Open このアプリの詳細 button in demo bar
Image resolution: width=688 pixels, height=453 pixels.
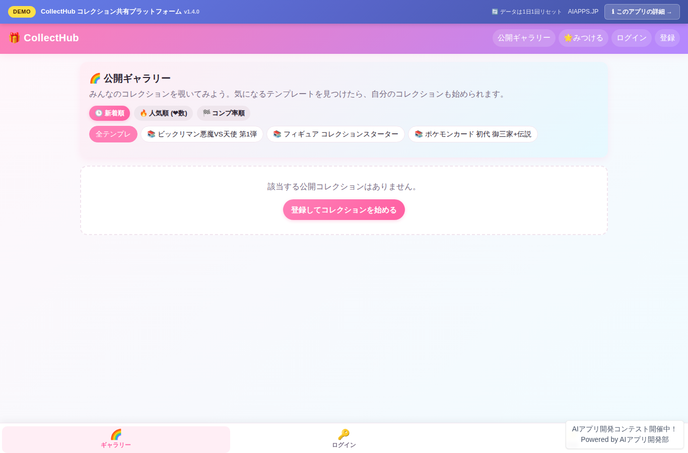point(642,12)
